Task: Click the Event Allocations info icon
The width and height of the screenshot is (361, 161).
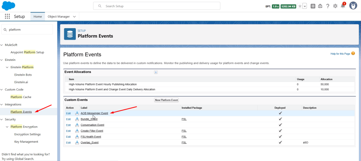Action: [x=155, y=72]
